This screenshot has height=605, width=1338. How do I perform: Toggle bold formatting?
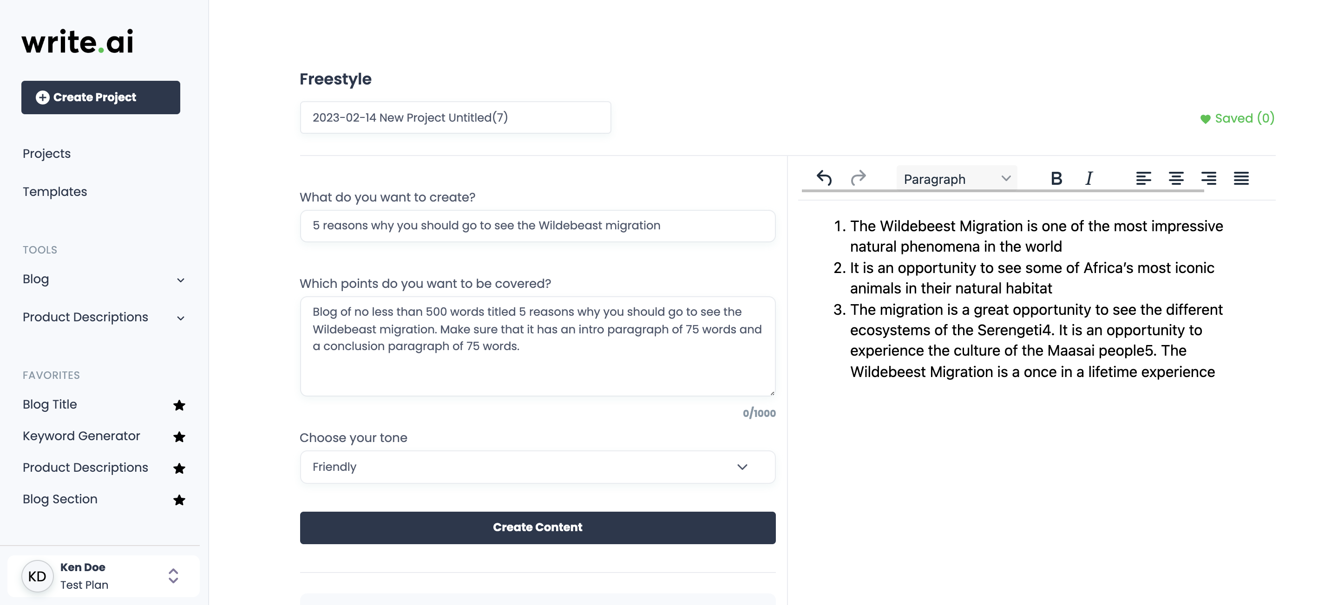click(1056, 179)
